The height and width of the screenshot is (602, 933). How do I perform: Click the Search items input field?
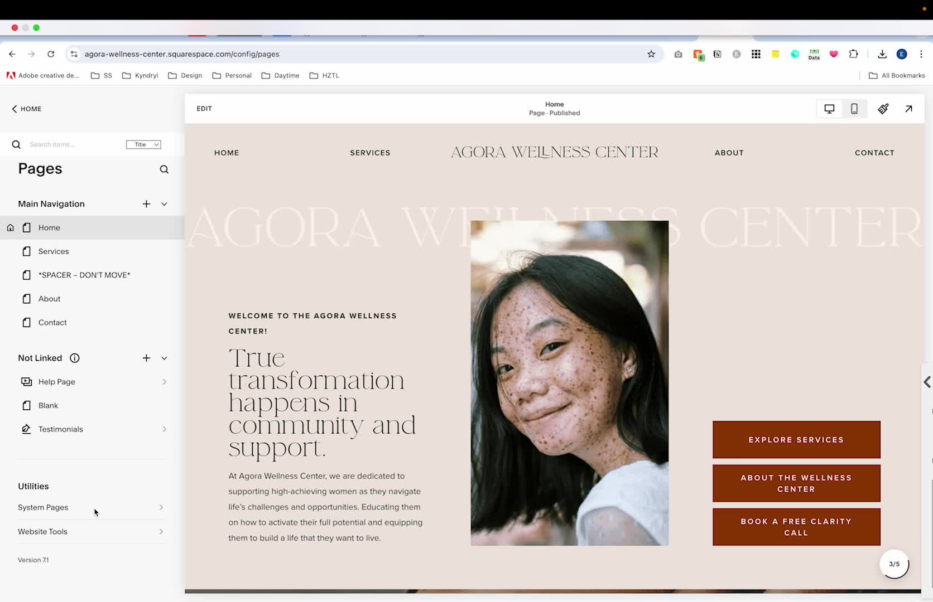click(75, 144)
